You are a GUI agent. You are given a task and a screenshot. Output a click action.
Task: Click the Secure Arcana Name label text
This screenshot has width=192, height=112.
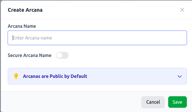tap(30, 55)
